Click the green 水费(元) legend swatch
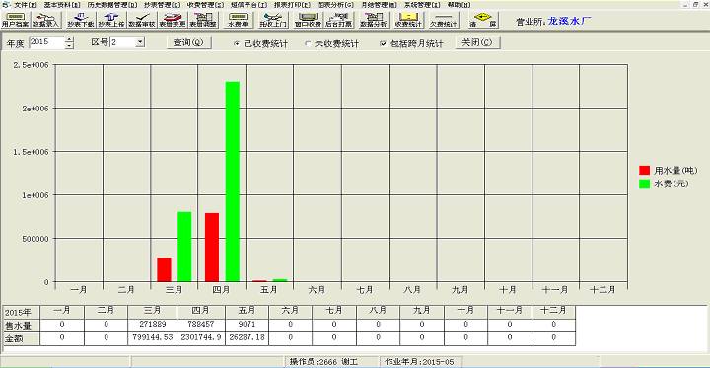Viewport: 710px width, 368px height. (644, 184)
